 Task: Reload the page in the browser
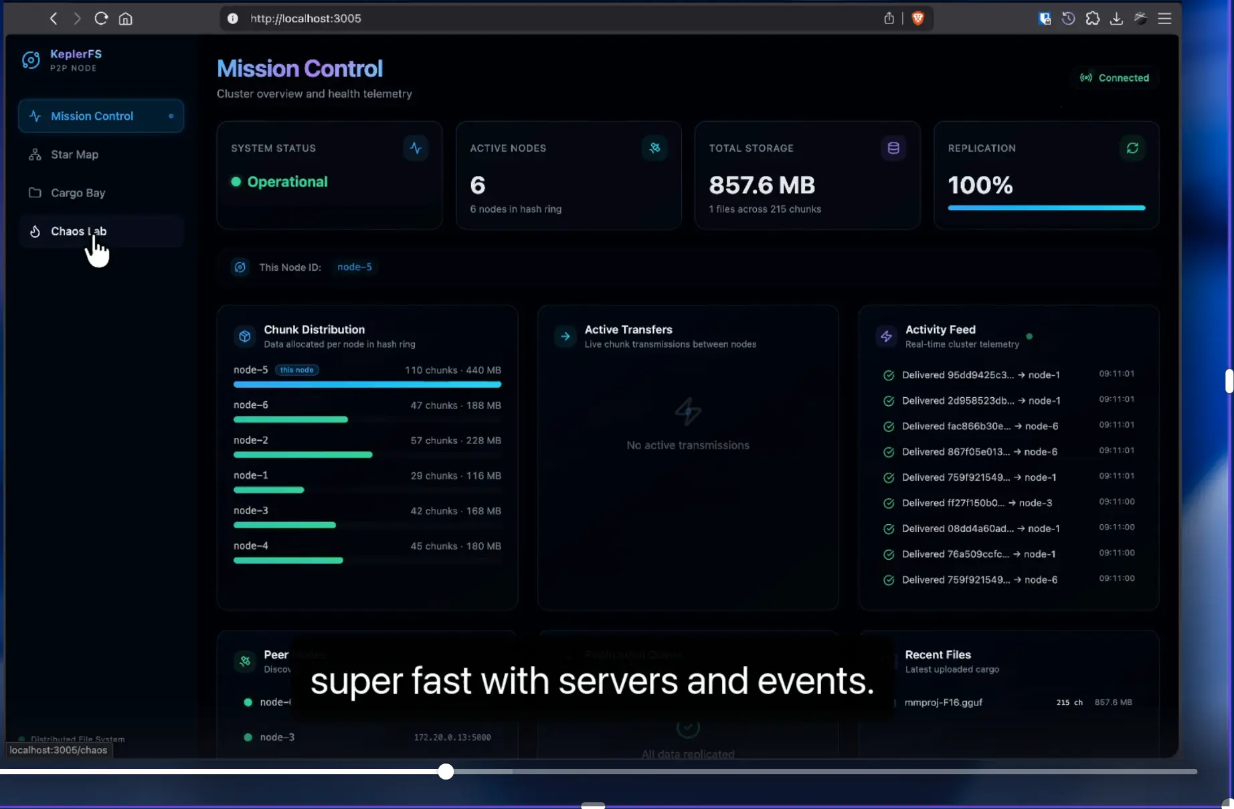pos(101,18)
